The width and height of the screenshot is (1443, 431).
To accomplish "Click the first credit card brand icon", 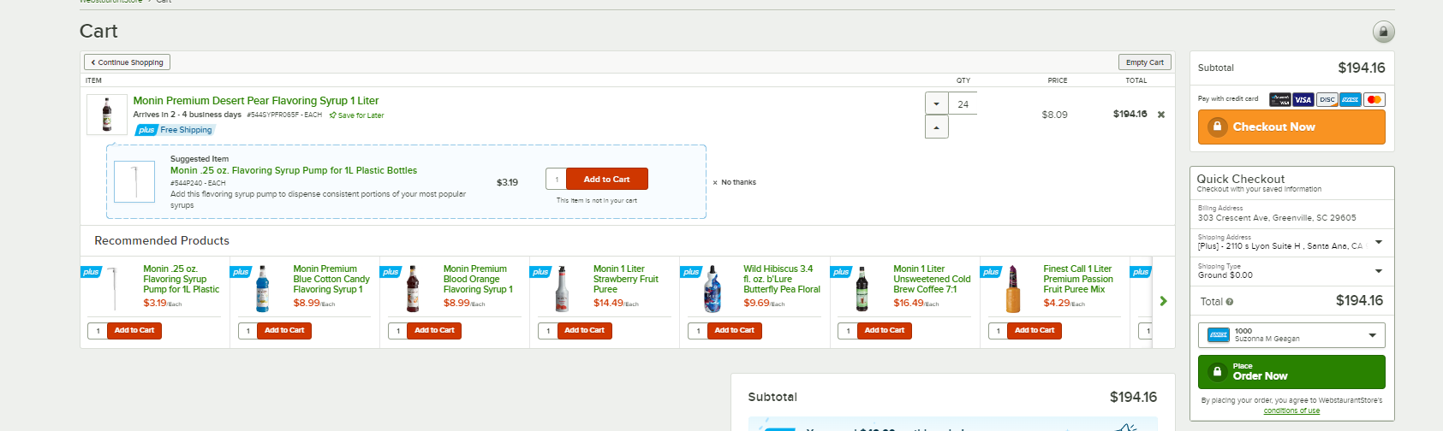I will [x=1280, y=99].
